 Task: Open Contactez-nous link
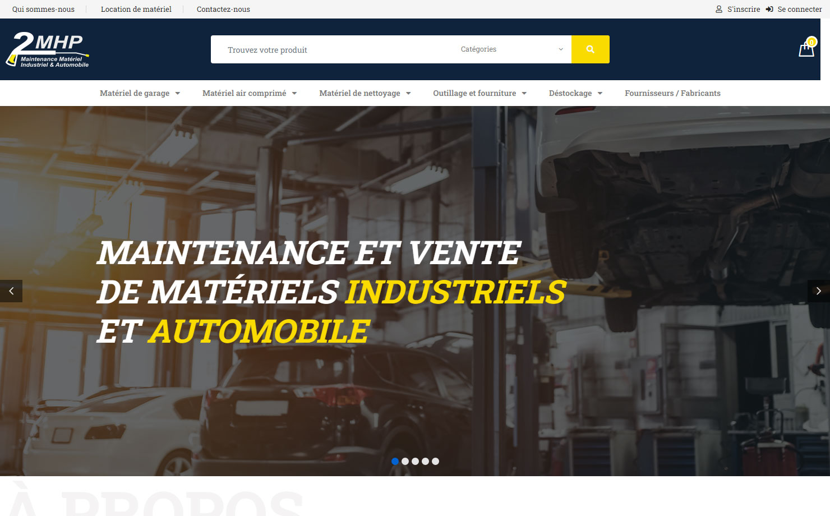[x=223, y=9]
